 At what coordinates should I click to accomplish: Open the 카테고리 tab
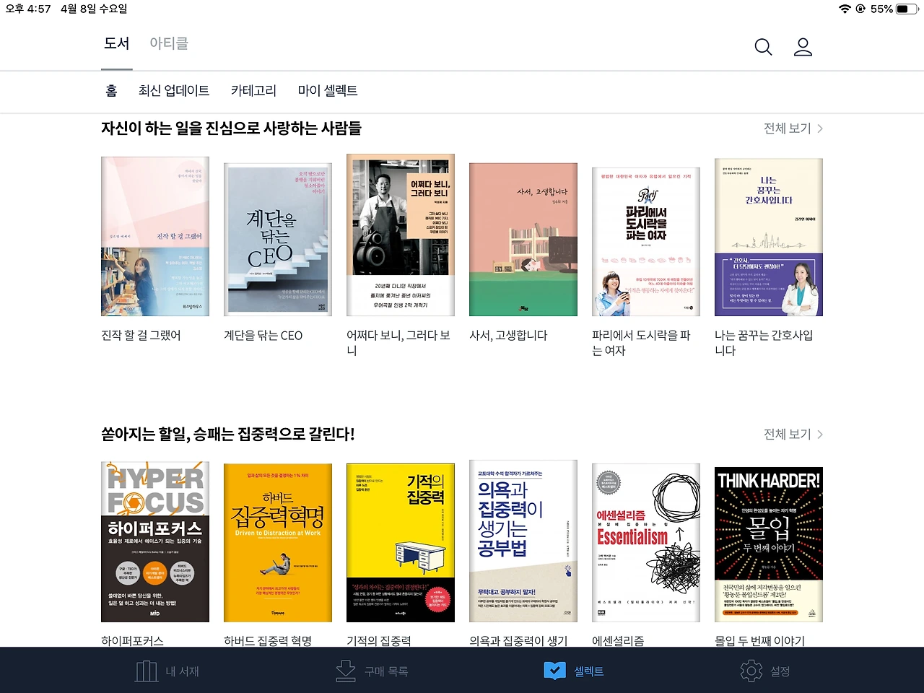pos(253,91)
